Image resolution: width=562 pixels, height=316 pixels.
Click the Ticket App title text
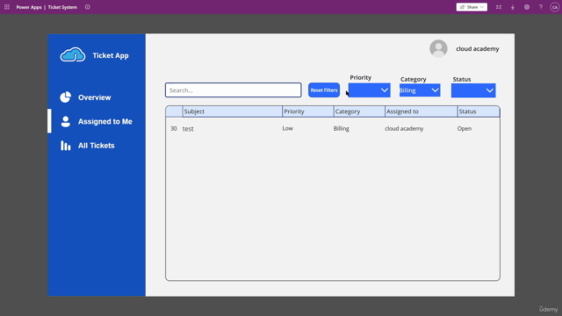coord(111,55)
